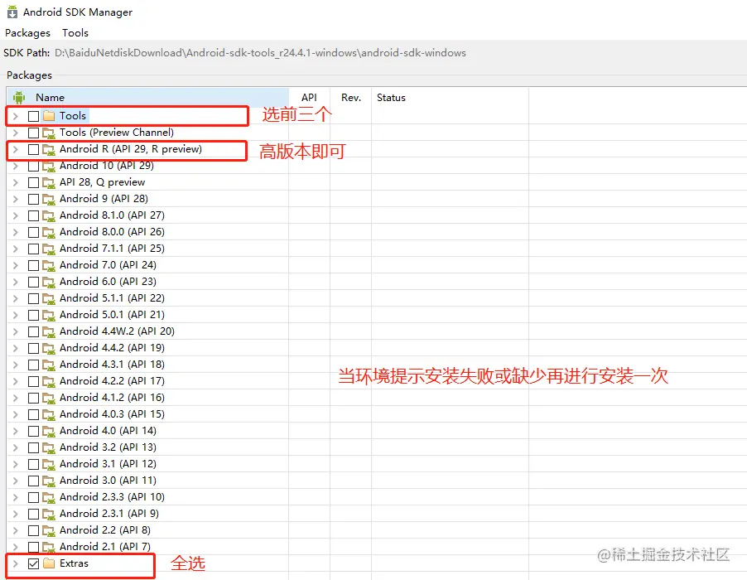Expand the Android 6.0 (API 23) row
Image resolution: width=747 pixels, height=580 pixels.
[x=16, y=282]
